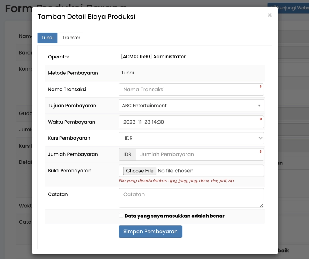Tick the data confirmation checkbox
The width and height of the screenshot is (309, 259).
121,215
